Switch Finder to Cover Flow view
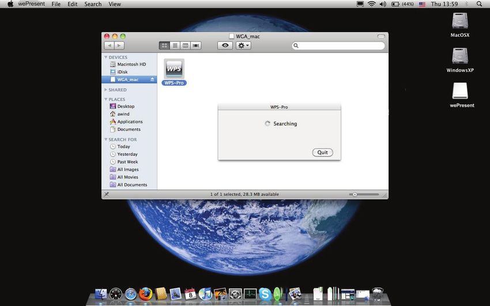The image size is (490, 306). pos(196,46)
